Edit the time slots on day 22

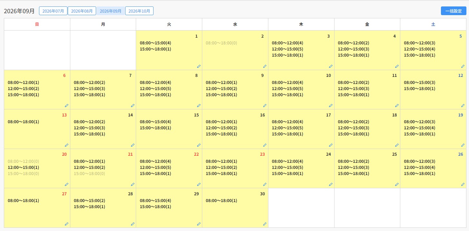[199, 184]
